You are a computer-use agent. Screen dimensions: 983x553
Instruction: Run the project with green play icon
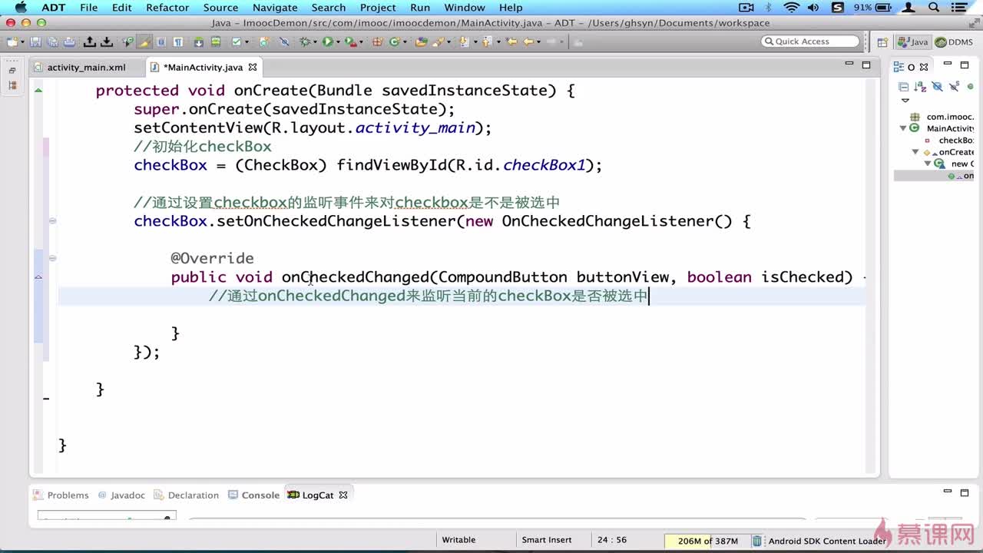tap(328, 41)
